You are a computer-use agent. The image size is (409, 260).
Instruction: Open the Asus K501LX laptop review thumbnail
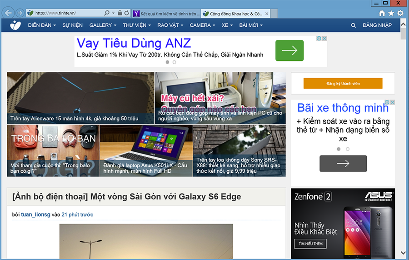click(x=146, y=151)
